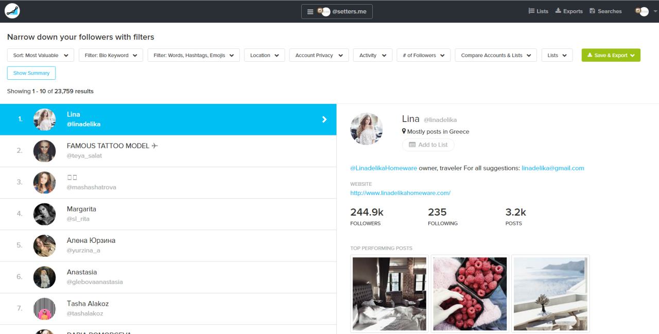Open the Location filter dropdown
This screenshot has height=334, width=659.
click(265, 55)
